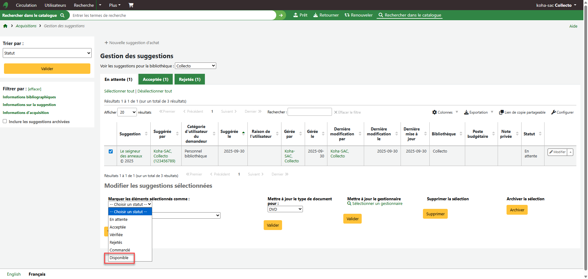
Task: Submit search with the green arrow button
Action: (x=281, y=15)
